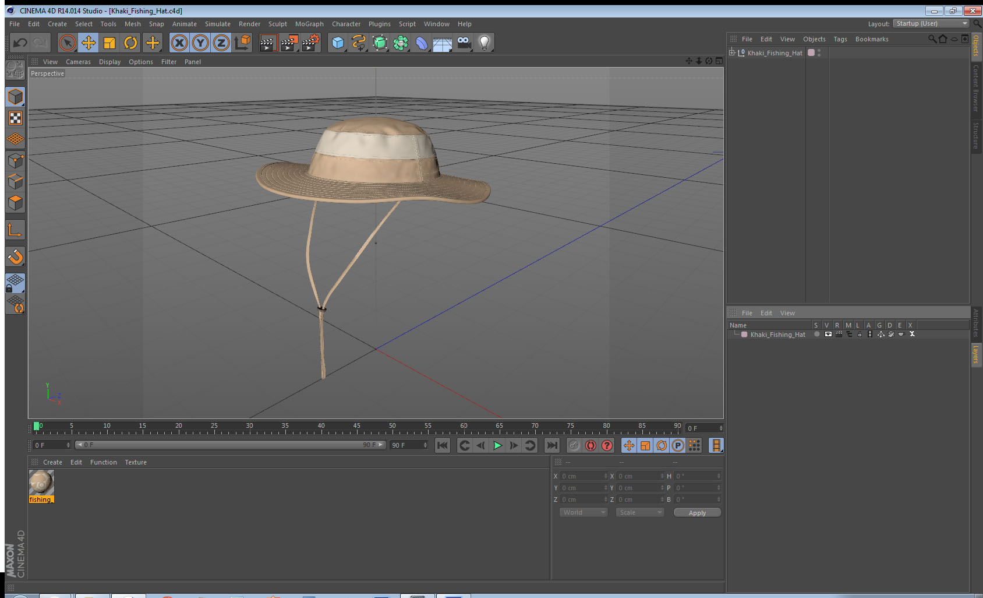Open the Object Manager Tags menu
The height and width of the screenshot is (598, 983).
840,39
